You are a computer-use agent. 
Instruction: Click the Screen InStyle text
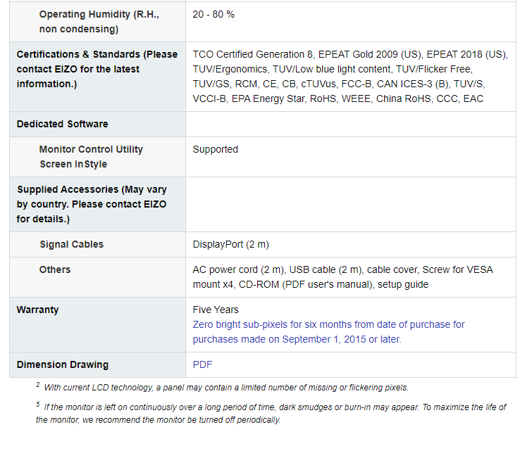73,164
